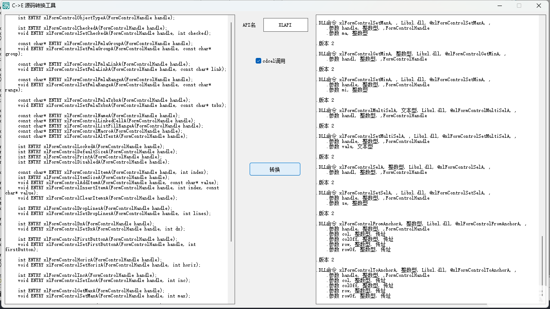Image resolution: width=550 pixels, height=309 pixels.
Task: Click line 'int ENTRY xlFormControlCheckedA' in source pane
Action: pos(92,28)
